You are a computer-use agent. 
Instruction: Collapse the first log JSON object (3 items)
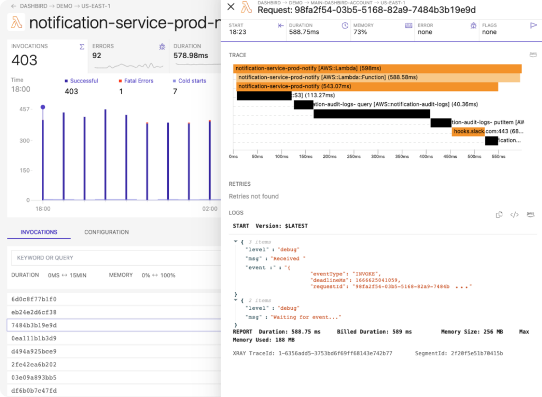coord(236,241)
